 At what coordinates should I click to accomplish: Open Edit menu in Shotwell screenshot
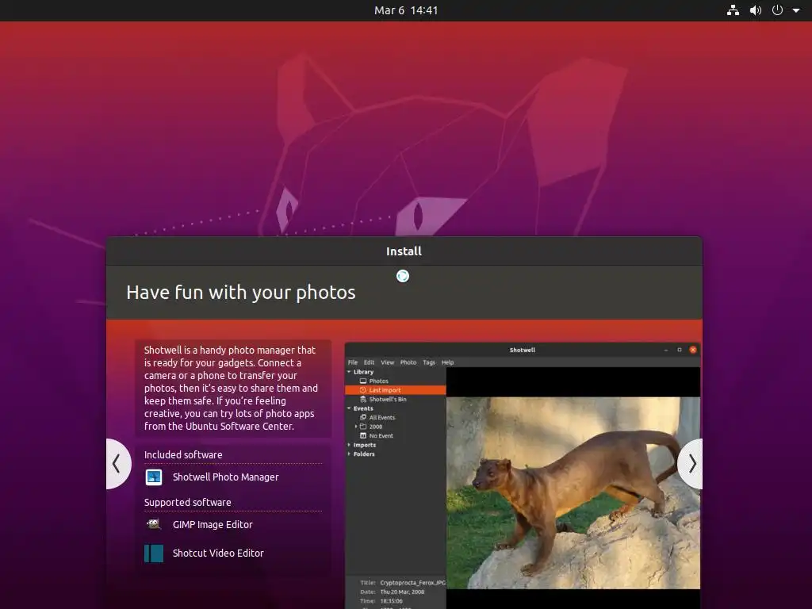tap(369, 362)
